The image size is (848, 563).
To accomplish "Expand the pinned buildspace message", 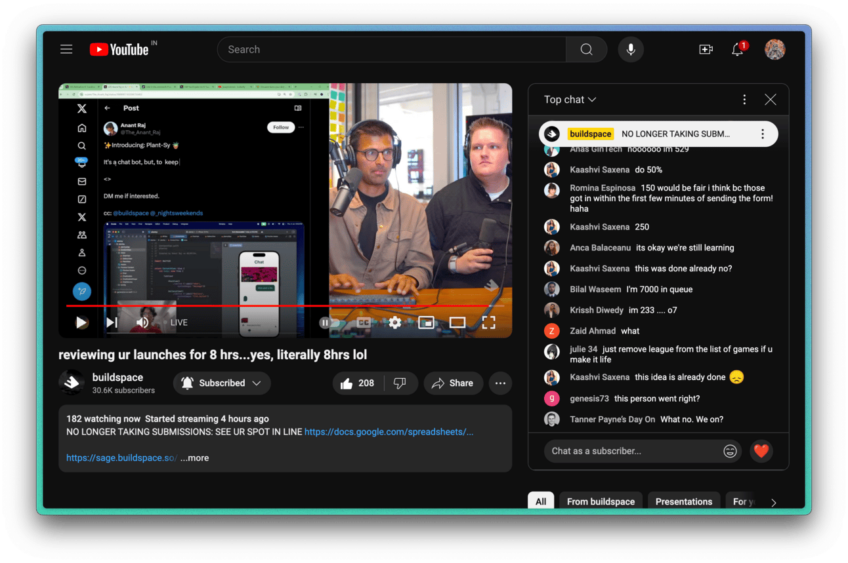I will tap(658, 134).
